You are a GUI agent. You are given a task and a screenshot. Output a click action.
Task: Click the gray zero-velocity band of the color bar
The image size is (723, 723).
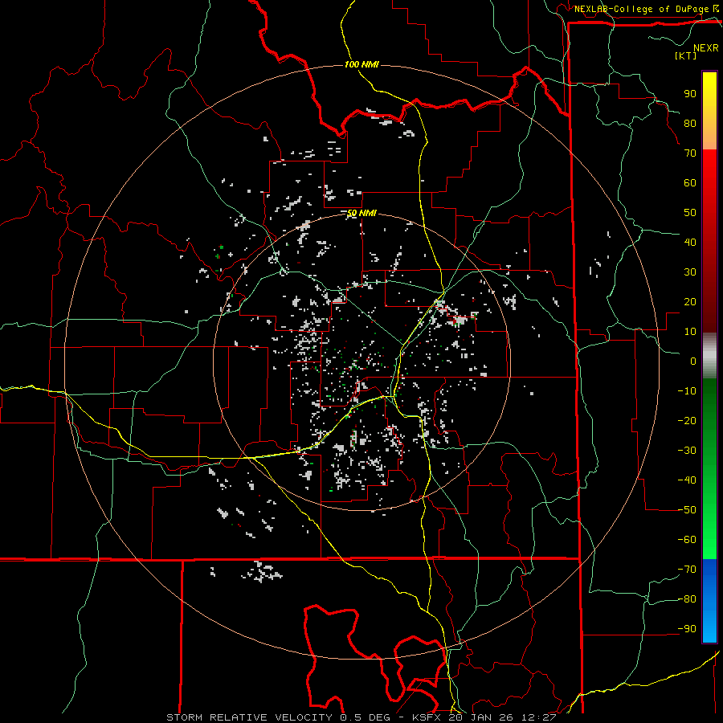[709, 356]
